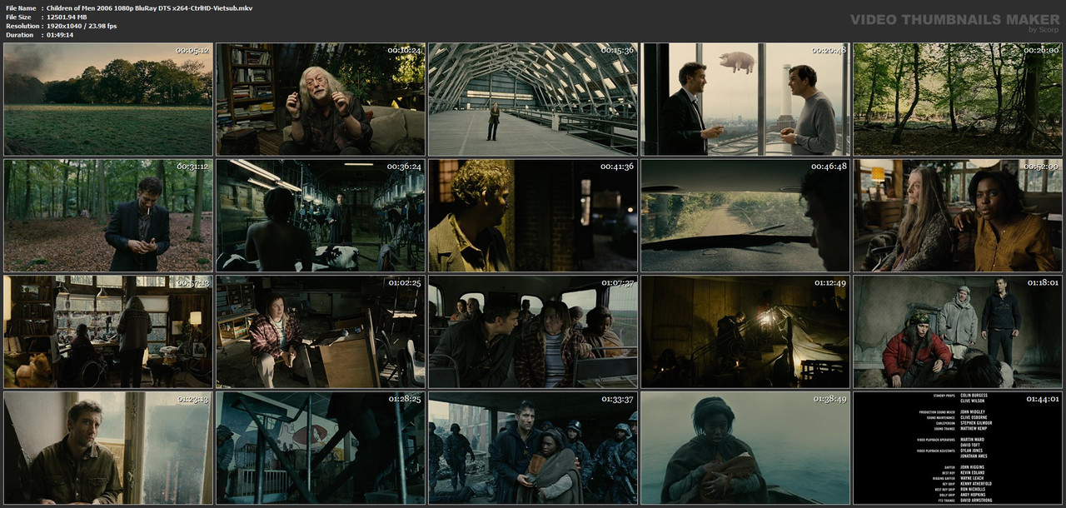Click the 00:31:12 man in woods thumbnail

[x=108, y=216]
